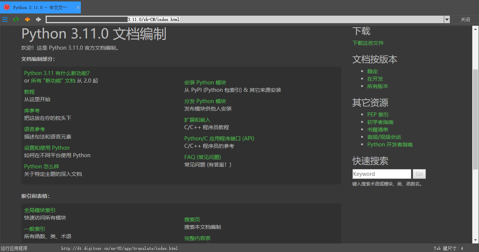
Task: Open the 库参考 library reference
Action: pyautogui.click(x=31, y=110)
